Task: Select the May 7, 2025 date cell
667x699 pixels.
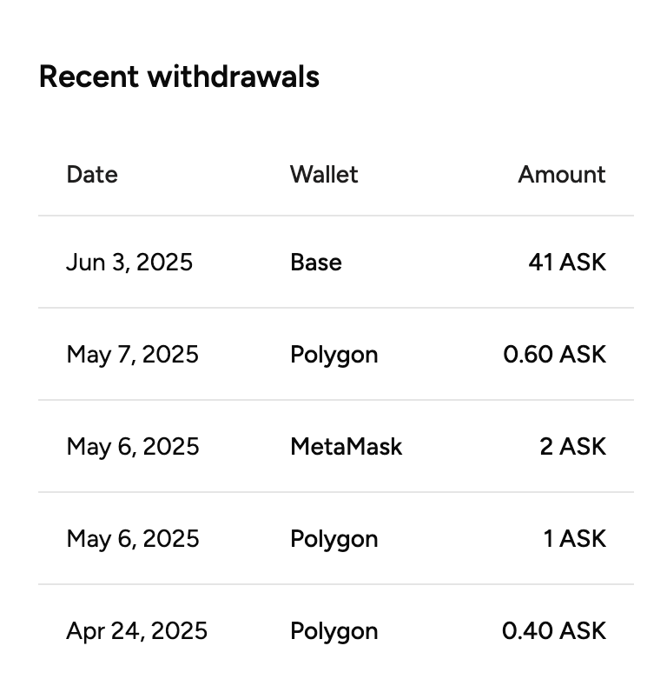Action: click(132, 355)
